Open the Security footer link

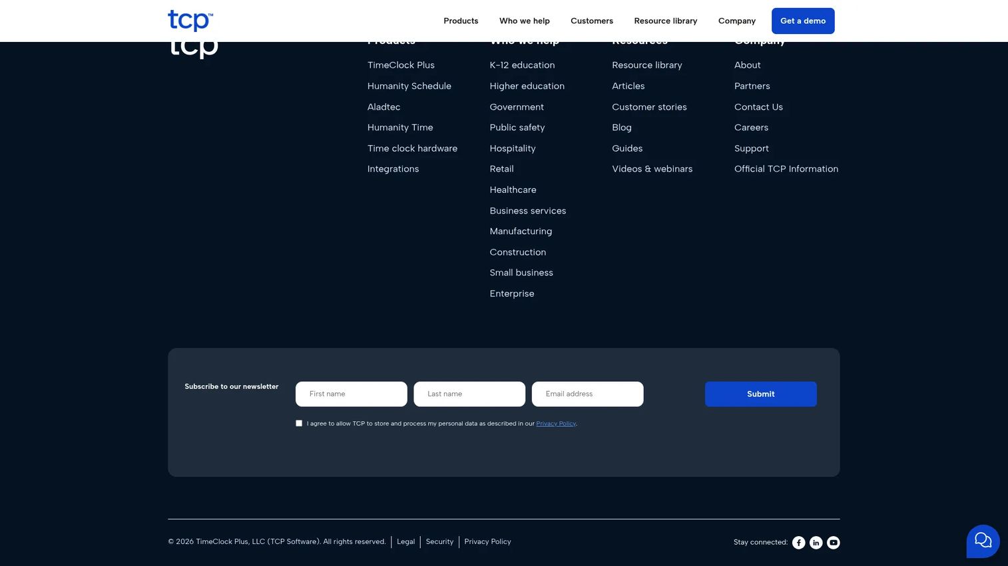point(439,541)
